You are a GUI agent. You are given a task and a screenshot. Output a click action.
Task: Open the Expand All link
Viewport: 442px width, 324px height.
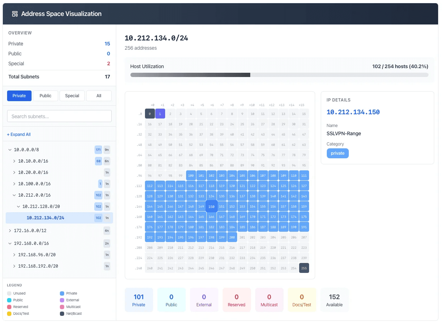[x=19, y=134]
